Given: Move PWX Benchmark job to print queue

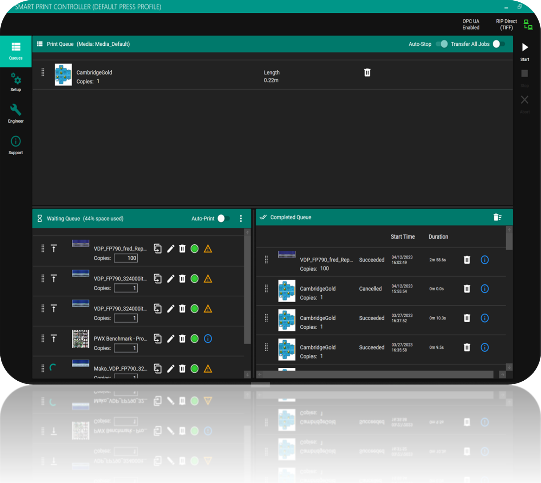Looking at the screenshot, I should pyautogui.click(x=54, y=339).
